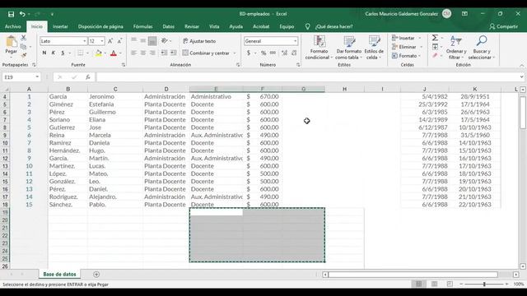Image resolution: width=527 pixels, height=296 pixels.
Task: Align text to the left
Action: click(x=133, y=53)
